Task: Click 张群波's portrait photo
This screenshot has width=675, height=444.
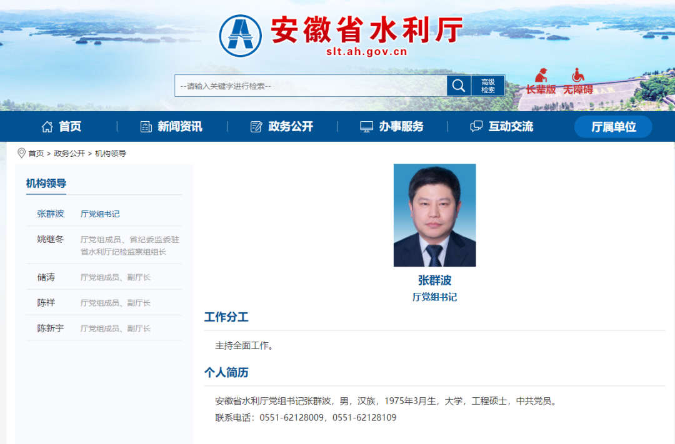Action: 434,215
